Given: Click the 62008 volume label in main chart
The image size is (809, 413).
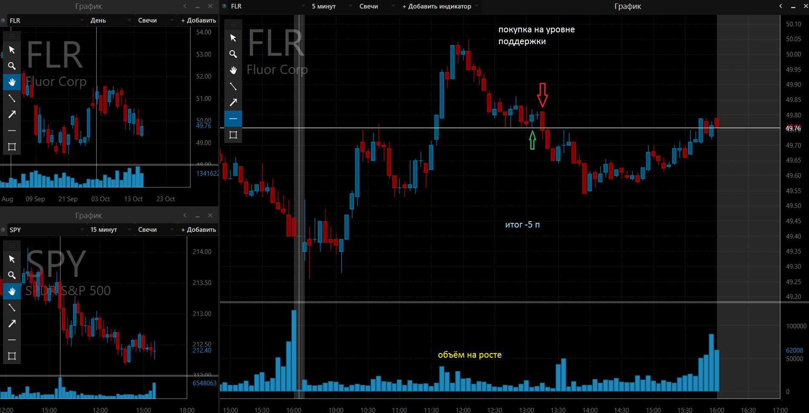Looking at the screenshot, I should [795, 350].
